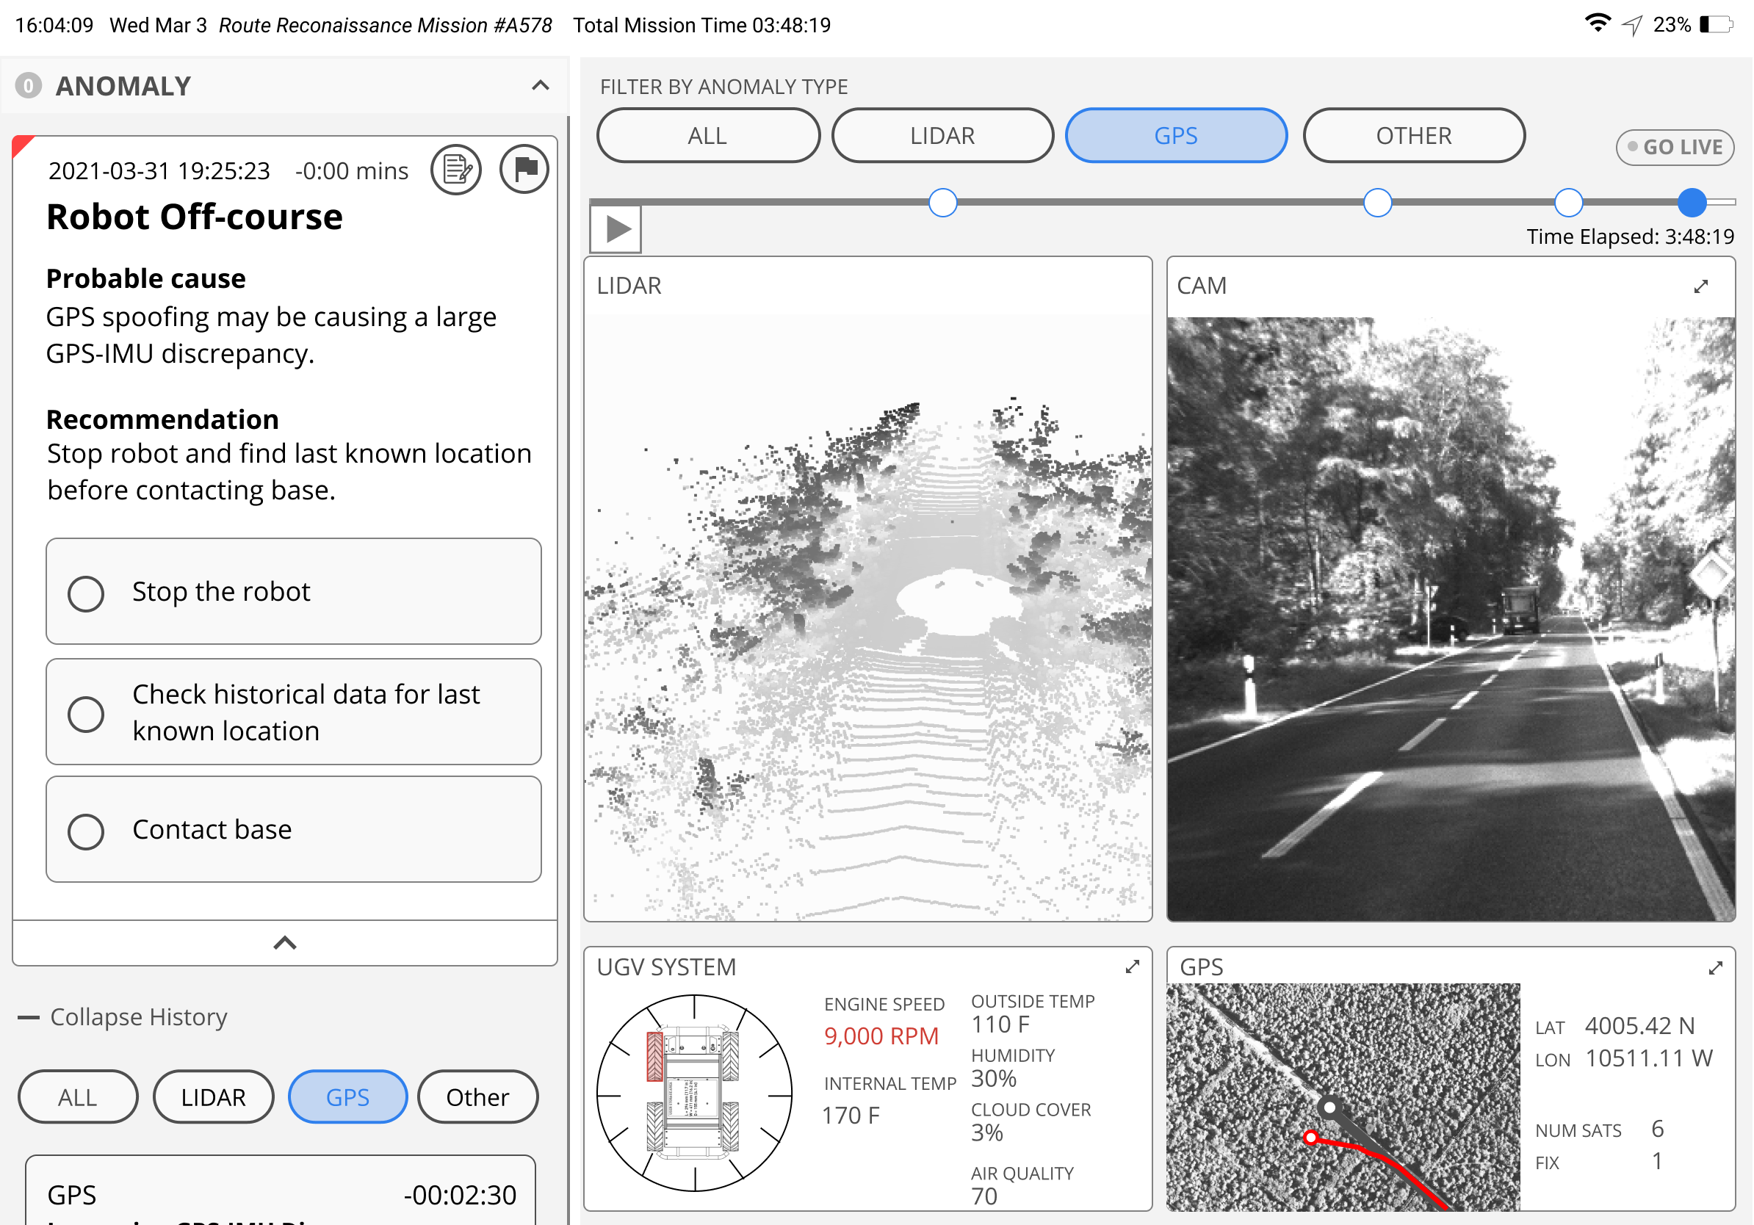Open the anomaly notes edit icon
Image resolution: width=1754 pixels, height=1225 pixels.
456,169
